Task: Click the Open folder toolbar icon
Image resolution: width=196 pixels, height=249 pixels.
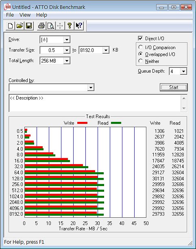Action: pyautogui.click(x=20, y=26)
